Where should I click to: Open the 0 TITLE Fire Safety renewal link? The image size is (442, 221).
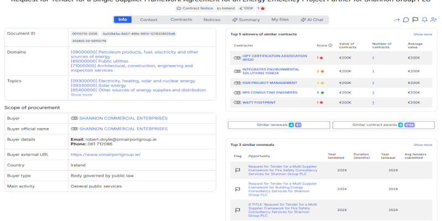(x=282, y=210)
